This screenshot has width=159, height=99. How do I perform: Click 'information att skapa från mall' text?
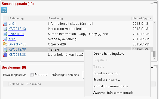[71, 24]
